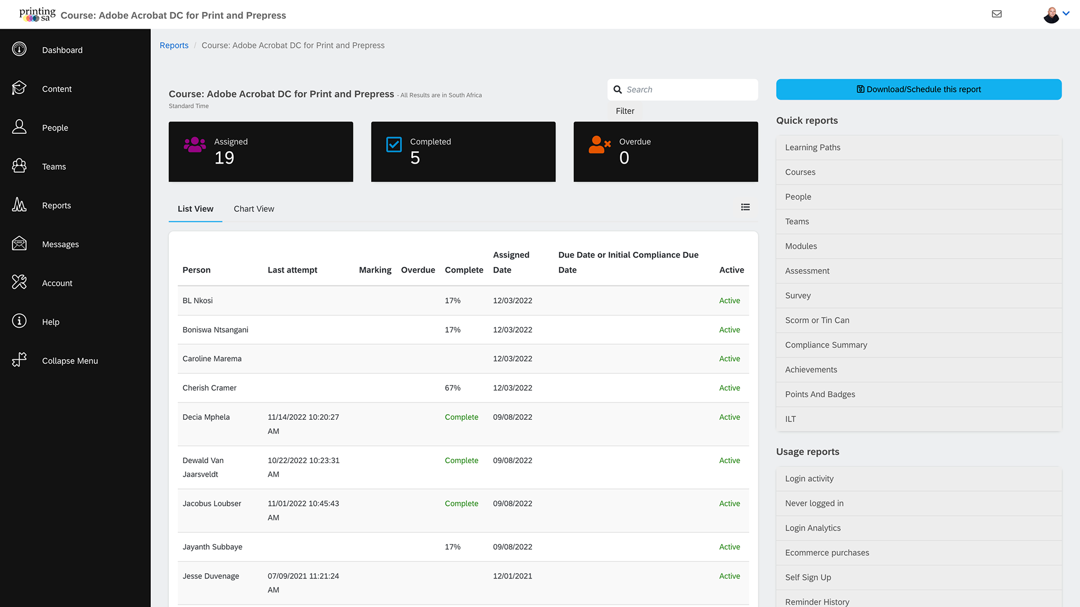The height and width of the screenshot is (607, 1080).
Task: Open the Help info icon
Action: [x=19, y=321]
